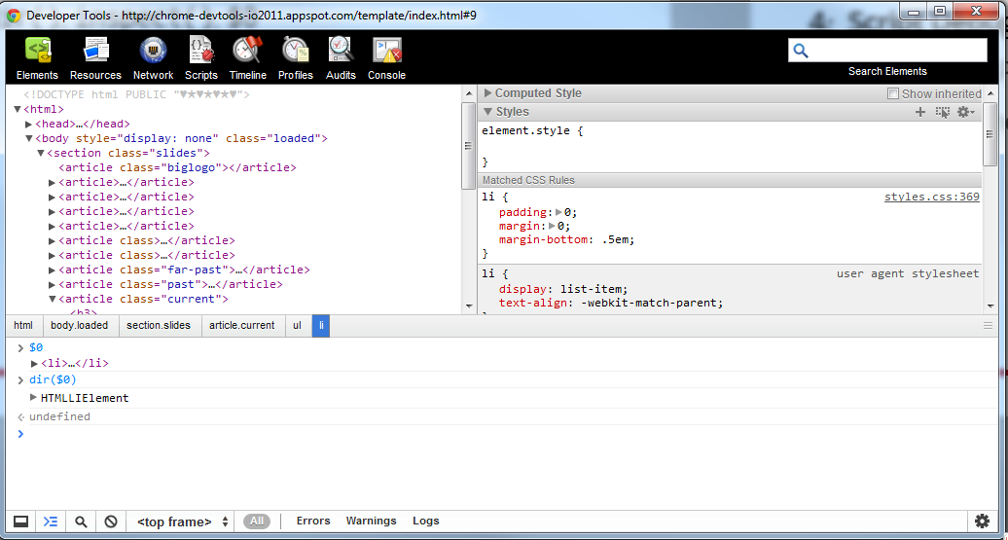Toggle the console drawer button

[51, 522]
